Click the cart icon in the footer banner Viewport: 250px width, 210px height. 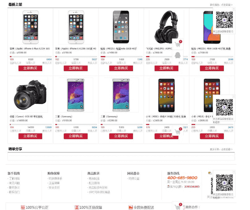(178, 207)
